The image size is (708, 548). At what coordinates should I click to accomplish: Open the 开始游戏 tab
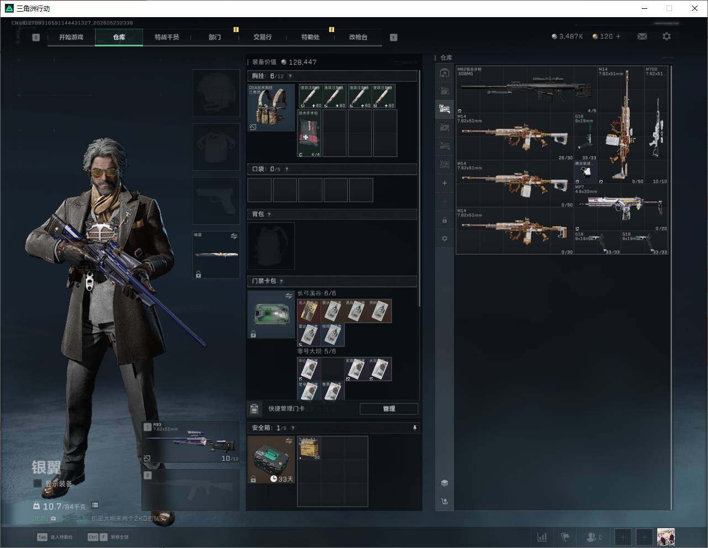71,37
